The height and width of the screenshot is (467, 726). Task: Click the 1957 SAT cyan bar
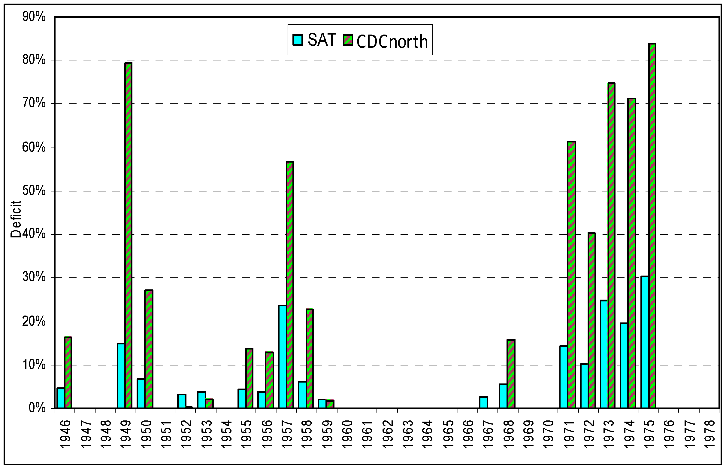pyautogui.click(x=283, y=356)
